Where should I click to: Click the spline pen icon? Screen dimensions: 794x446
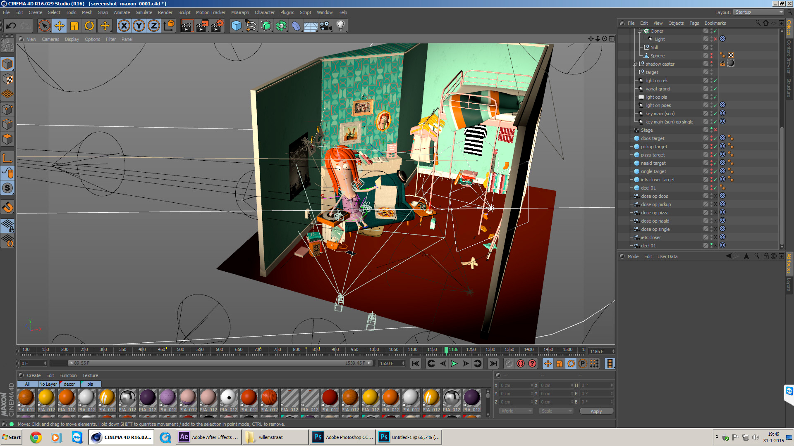pyautogui.click(x=251, y=26)
